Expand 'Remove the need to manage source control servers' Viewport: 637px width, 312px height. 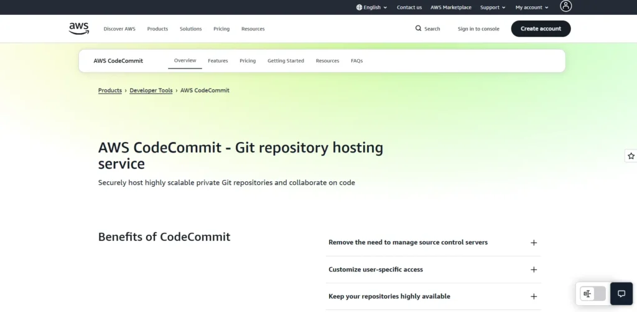(x=433, y=242)
